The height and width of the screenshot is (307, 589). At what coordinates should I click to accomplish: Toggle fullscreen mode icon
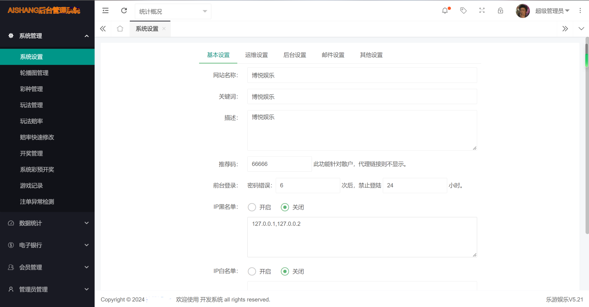coord(482,11)
